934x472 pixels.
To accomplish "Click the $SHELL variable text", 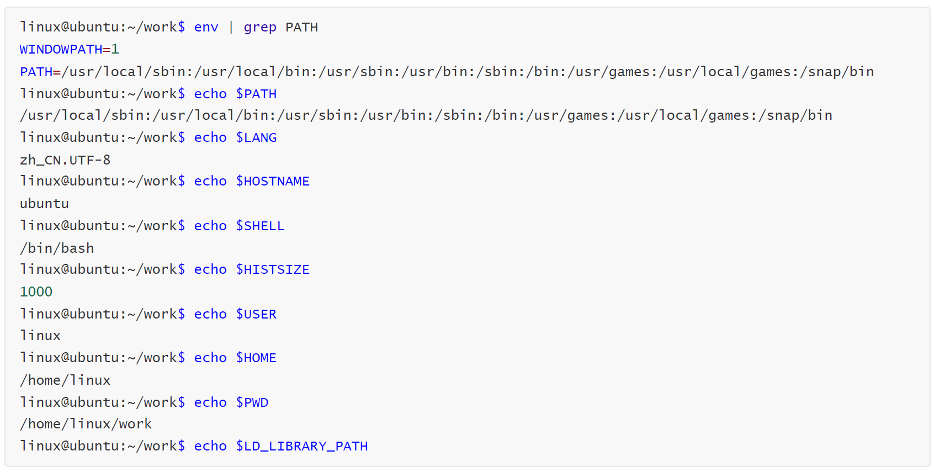I will (x=260, y=226).
